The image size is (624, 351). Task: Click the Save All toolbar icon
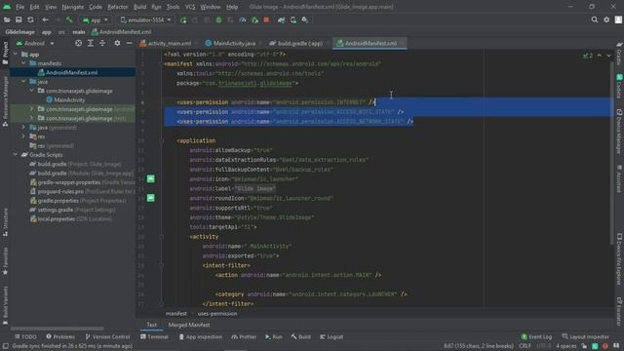19,19
